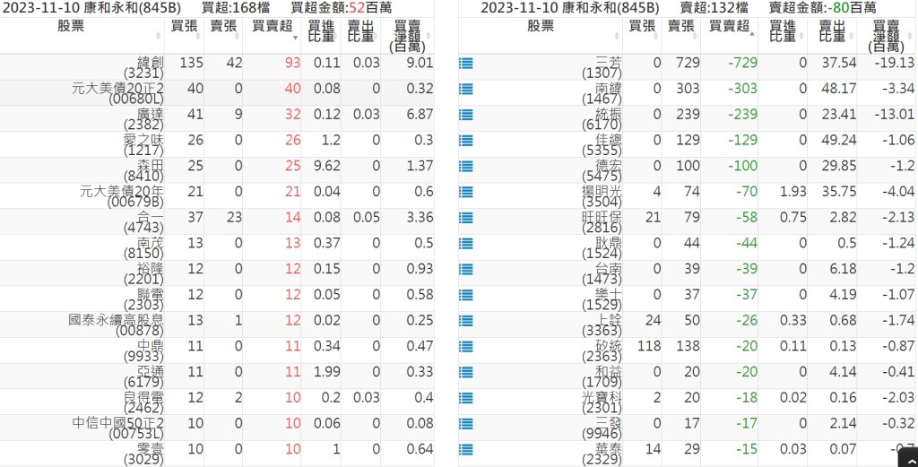Image resolution: width=918 pixels, height=467 pixels.
Task: Click the 元大美債20正2 (00680L) entry
Action: pyautogui.click(x=117, y=93)
